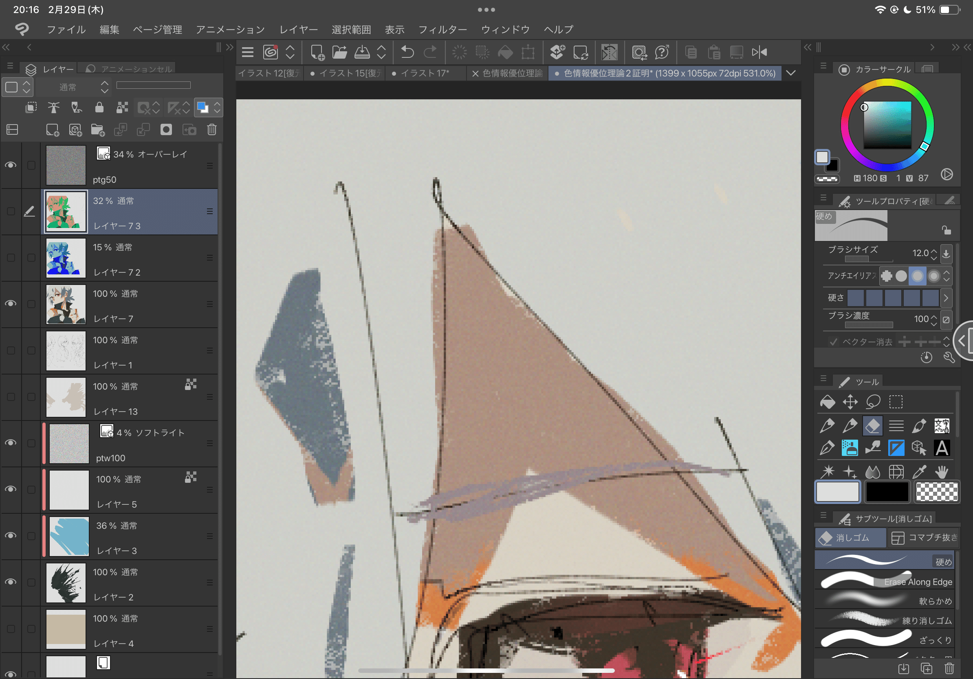Click the create layer mask icon
The height and width of the screenshot is (679, 973).
point(166,129)
